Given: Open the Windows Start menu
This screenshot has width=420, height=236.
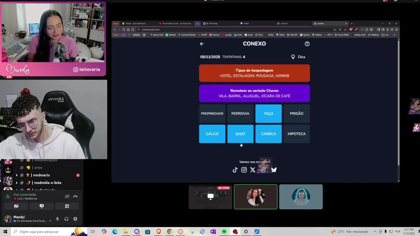Looking at the screenshot, I should (5, 232).
